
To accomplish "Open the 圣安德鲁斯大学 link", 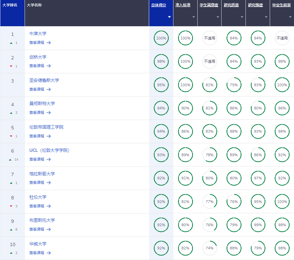I will [44, 80].
